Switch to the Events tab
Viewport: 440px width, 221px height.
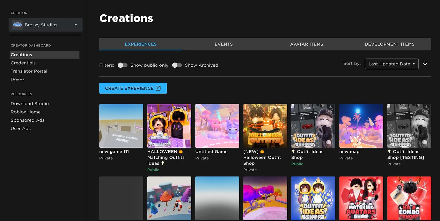pos(224,44)
